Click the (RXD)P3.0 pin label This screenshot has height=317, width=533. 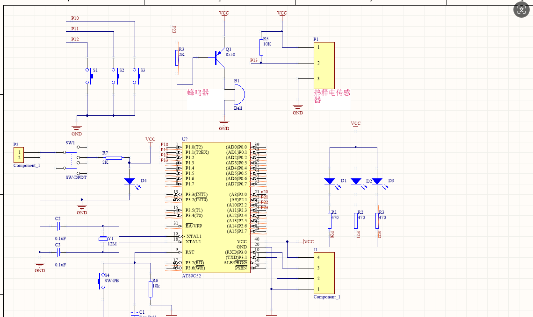(x=236, y=252)
